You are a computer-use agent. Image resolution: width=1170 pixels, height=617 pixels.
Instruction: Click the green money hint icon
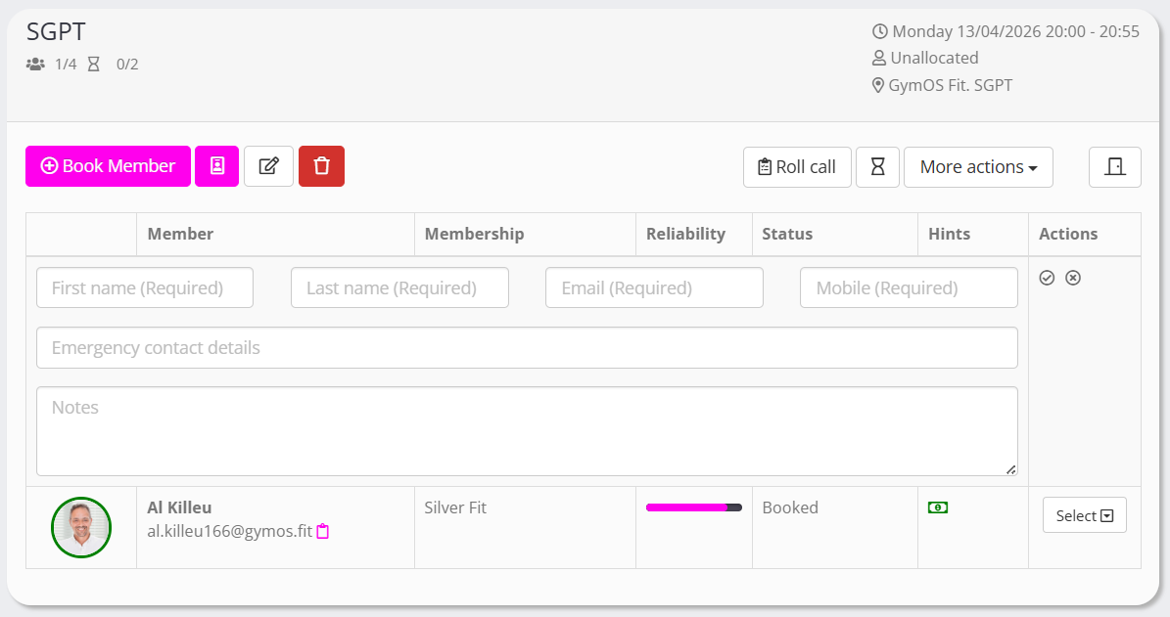[938, 507]
